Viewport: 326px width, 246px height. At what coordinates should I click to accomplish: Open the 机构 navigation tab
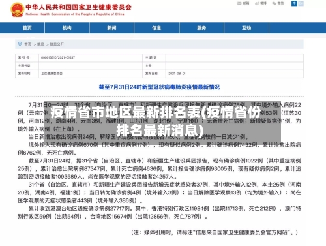point(67,28)
